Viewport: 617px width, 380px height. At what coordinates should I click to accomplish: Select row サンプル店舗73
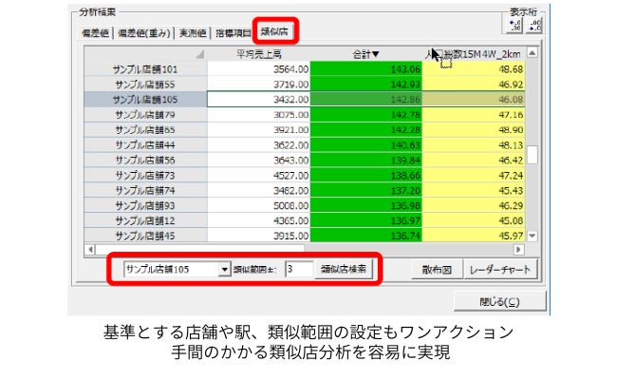145,175
